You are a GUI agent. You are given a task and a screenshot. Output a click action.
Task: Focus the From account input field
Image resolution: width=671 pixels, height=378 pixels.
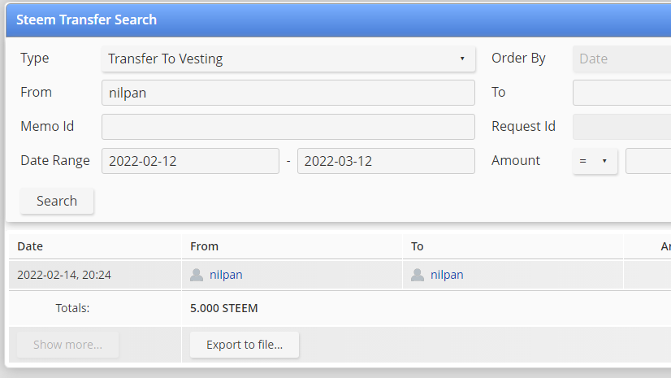(x=288, y=93)
